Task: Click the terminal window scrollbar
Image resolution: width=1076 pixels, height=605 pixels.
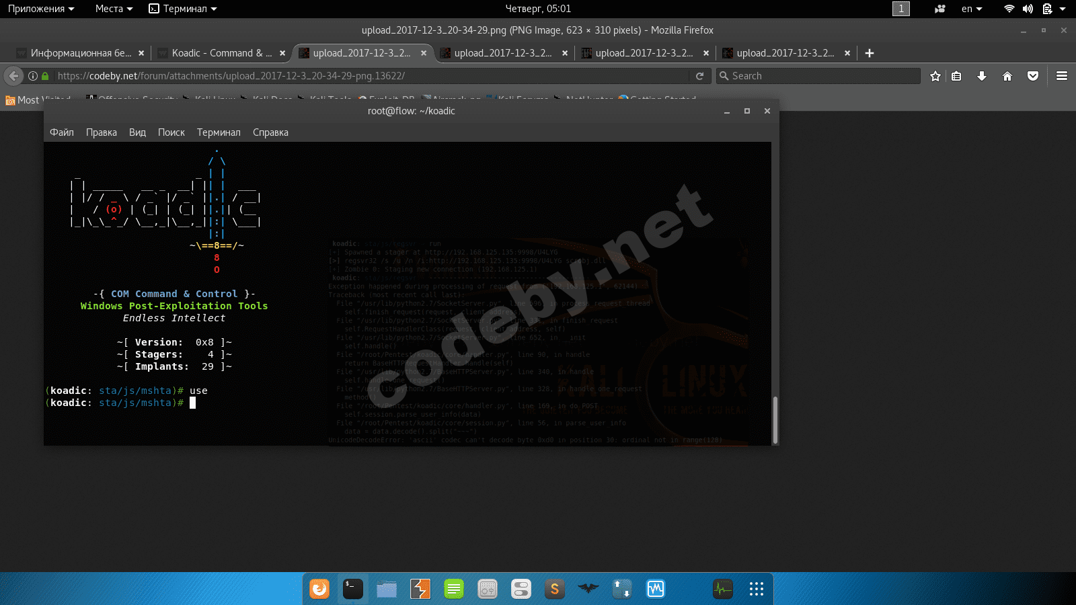Action: click(x=775, y=419)
